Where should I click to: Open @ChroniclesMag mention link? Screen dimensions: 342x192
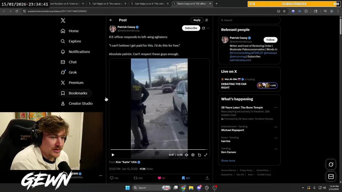[240, 53]
